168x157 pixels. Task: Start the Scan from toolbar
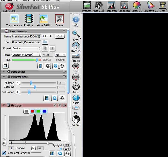[x=163, y=5]
